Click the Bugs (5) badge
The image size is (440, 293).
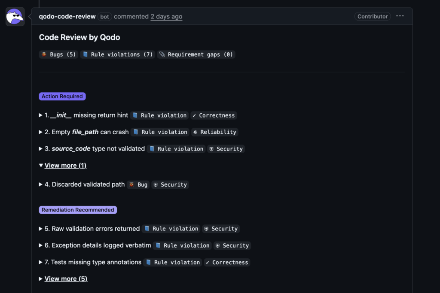coord(58,54)
